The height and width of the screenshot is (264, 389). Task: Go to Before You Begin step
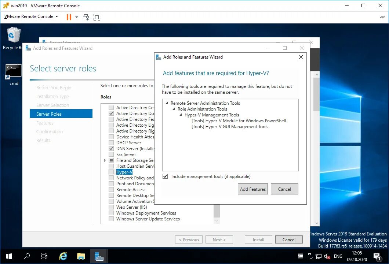(x=54, y=88)
